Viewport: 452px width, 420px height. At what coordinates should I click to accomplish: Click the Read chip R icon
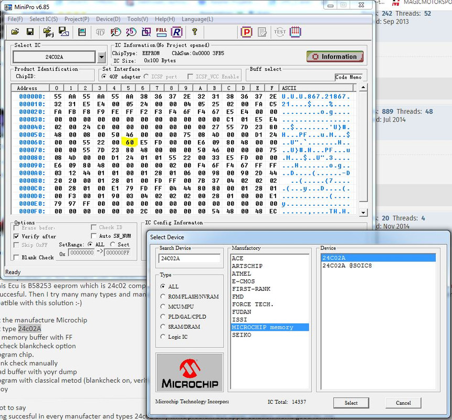177,32
